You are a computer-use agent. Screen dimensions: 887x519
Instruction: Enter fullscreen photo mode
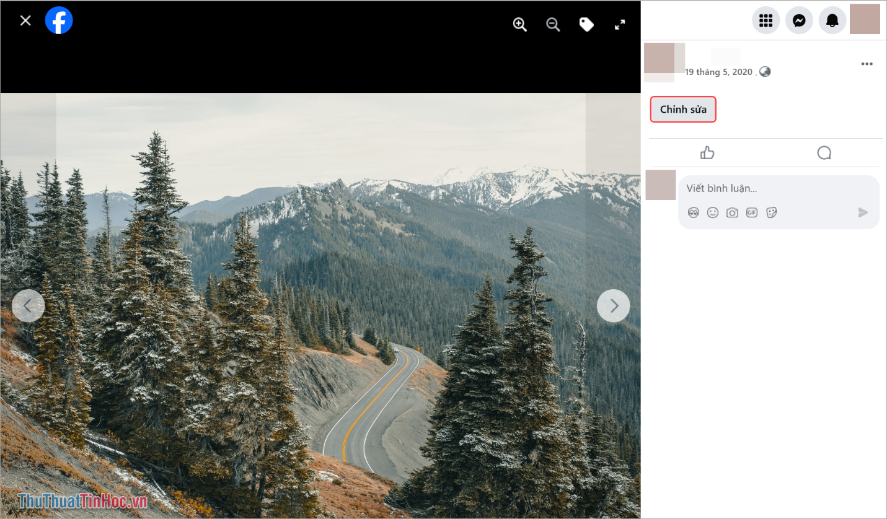[x=619, y=24]
